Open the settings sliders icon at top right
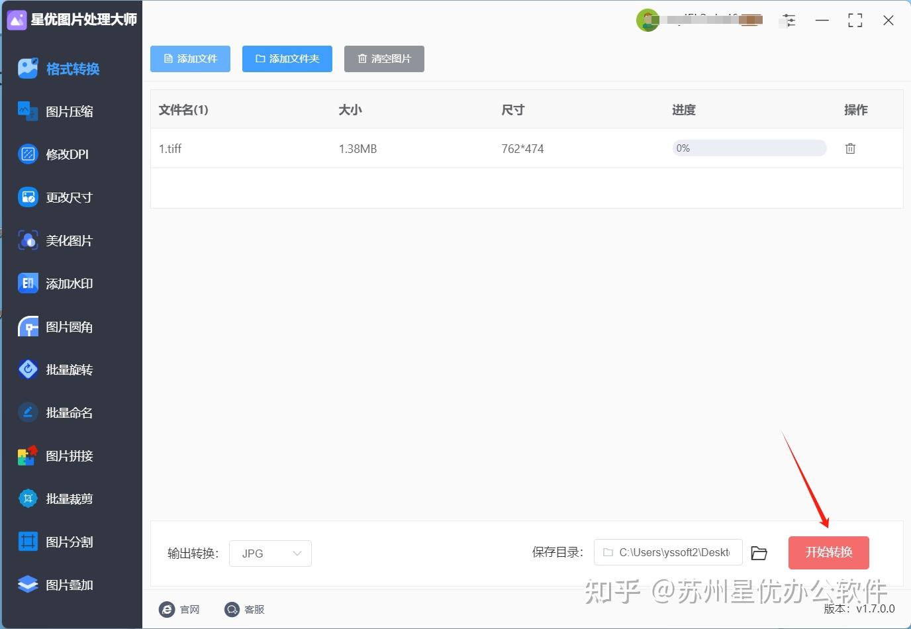The height and width of the screenshot is (629, 911). tap(788, 20)
